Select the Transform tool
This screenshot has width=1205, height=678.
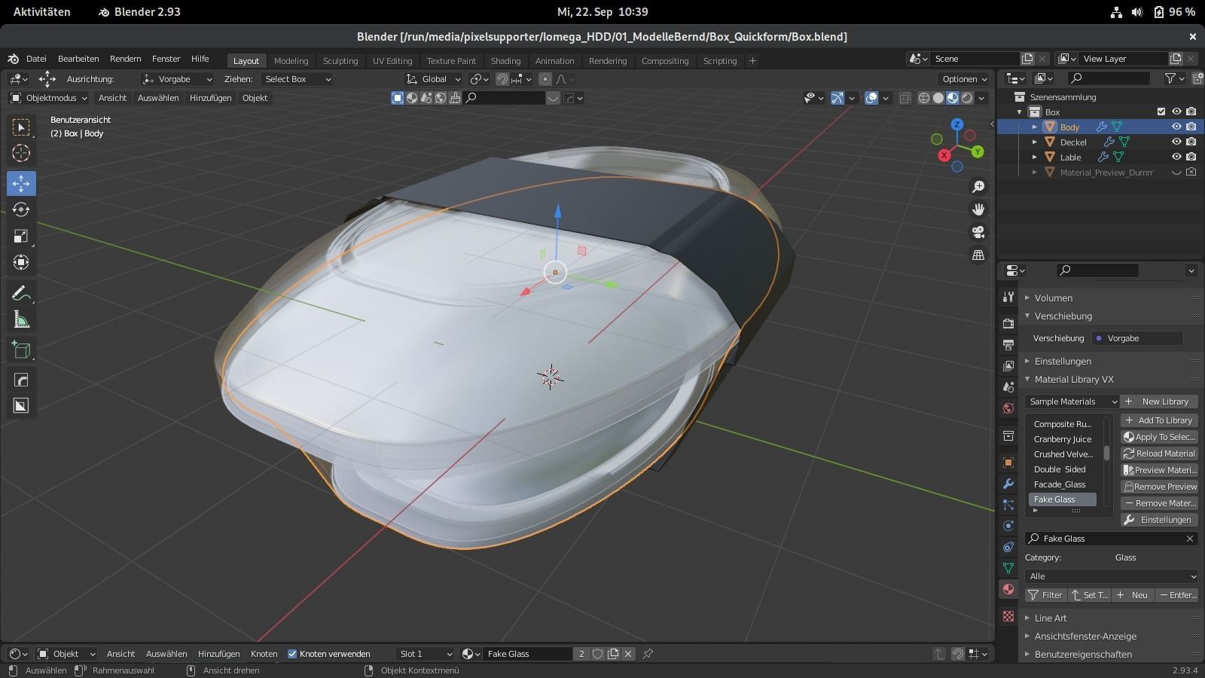21,262
